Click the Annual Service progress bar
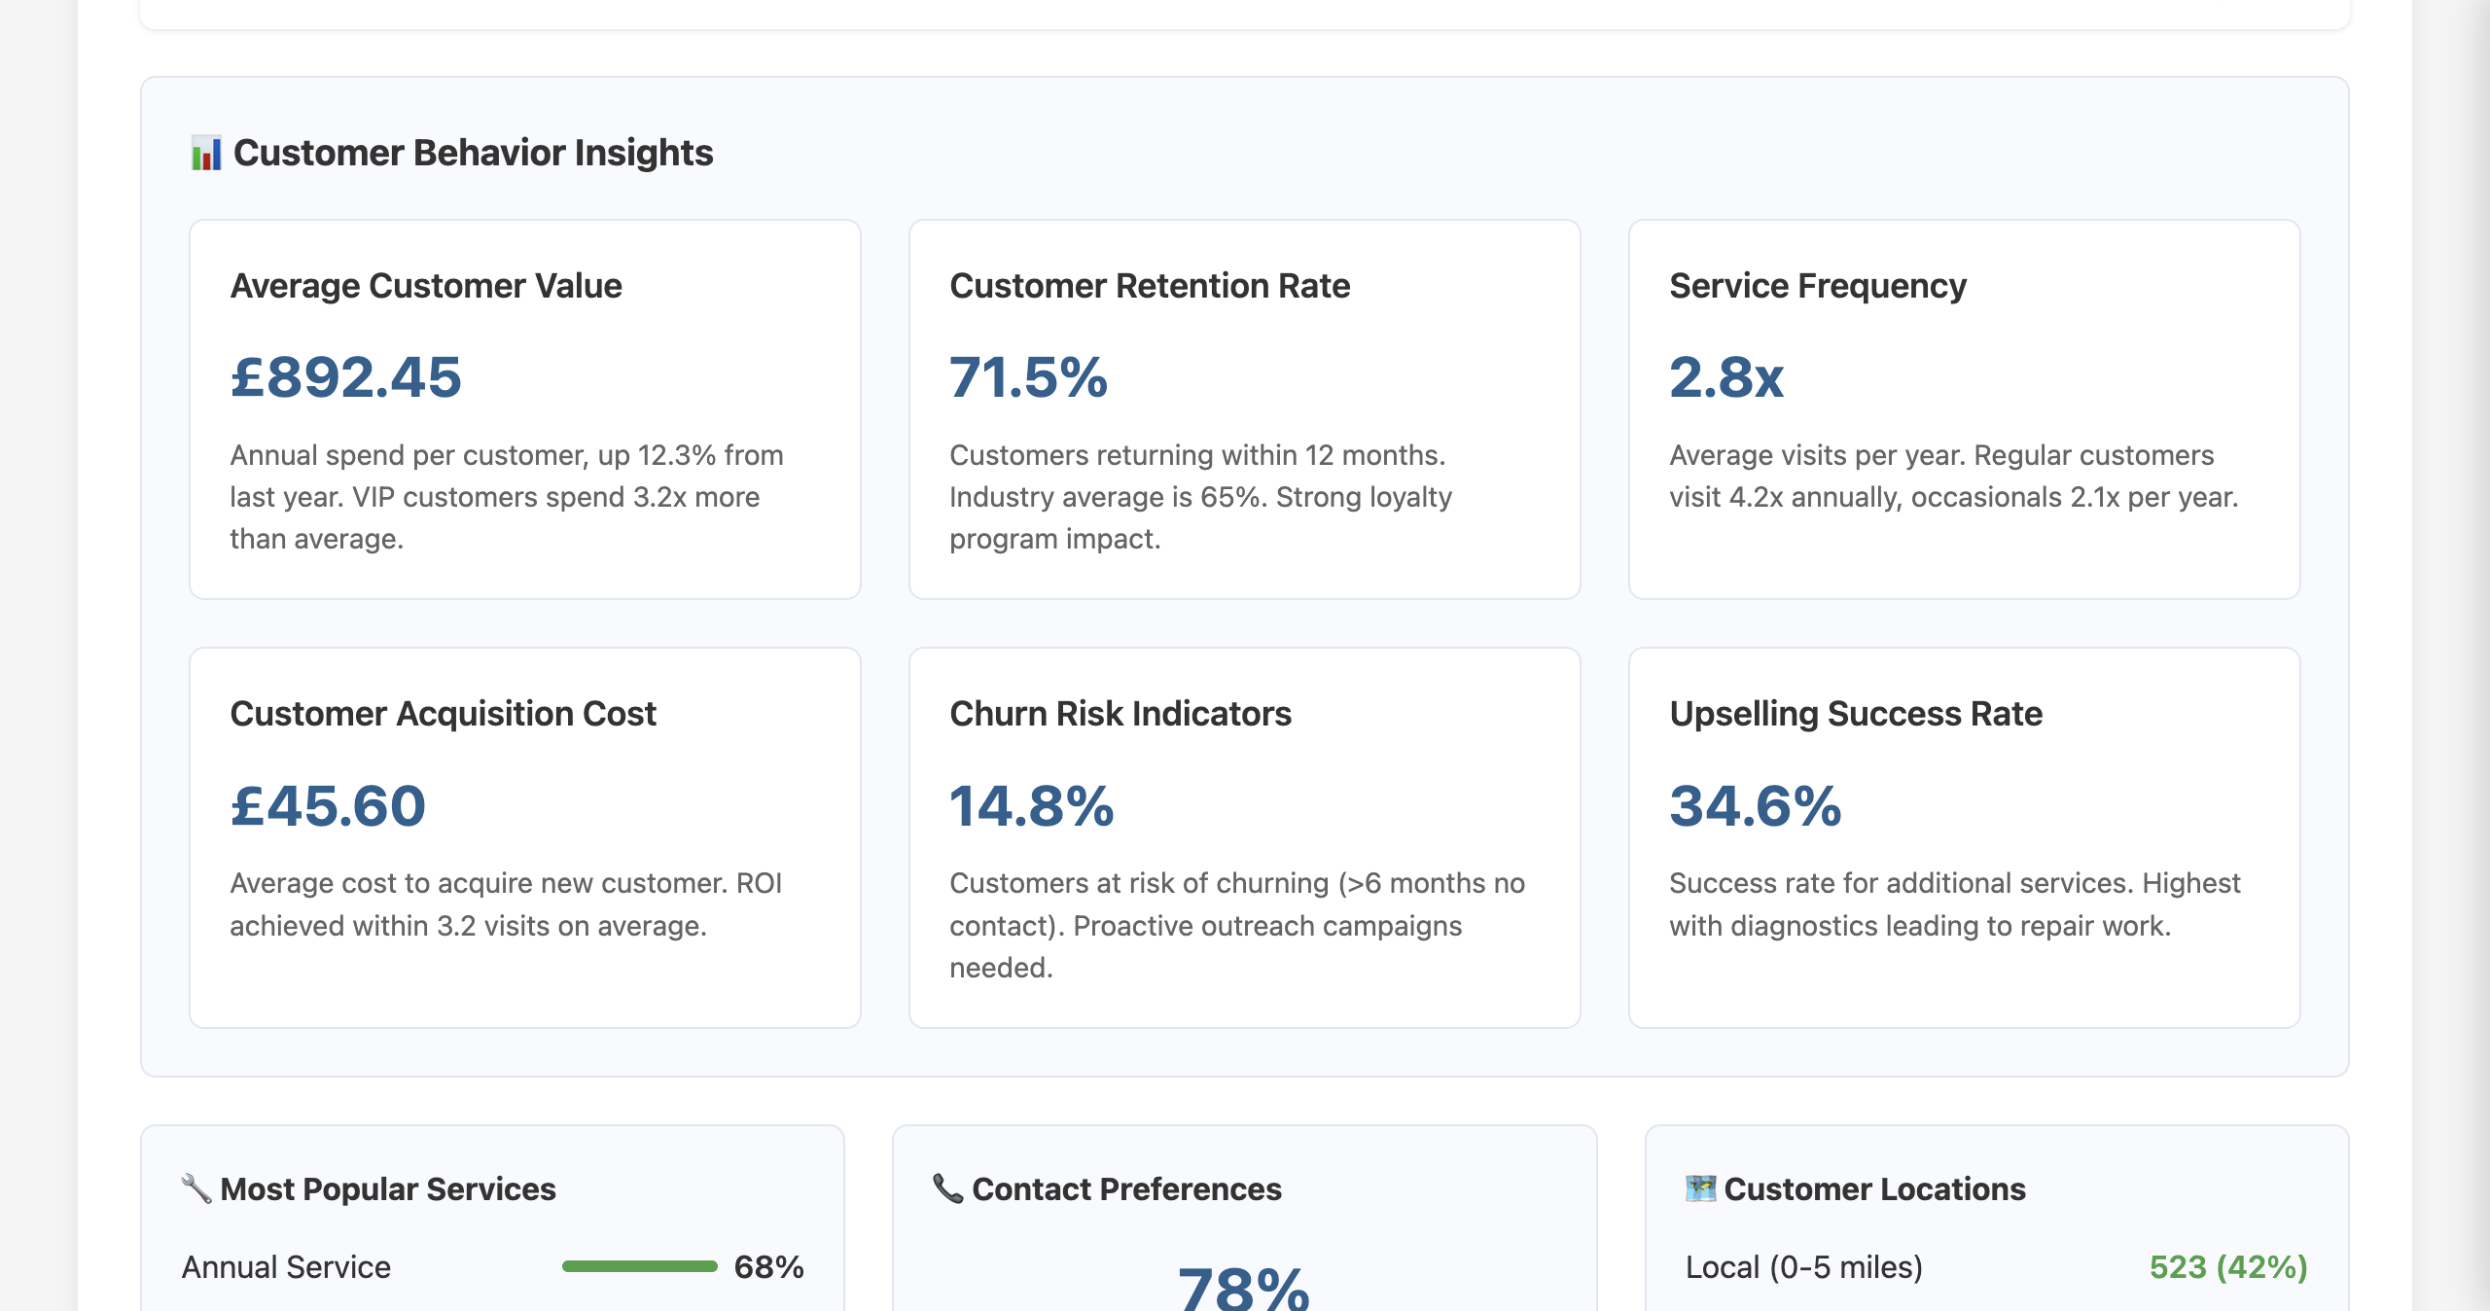2490x1311 pixels. pyautogui.click(x=640, y=1267)
